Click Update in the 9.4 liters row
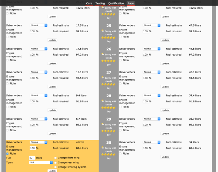Viewport: 218px width, 172px height. [x=52, y=110]
